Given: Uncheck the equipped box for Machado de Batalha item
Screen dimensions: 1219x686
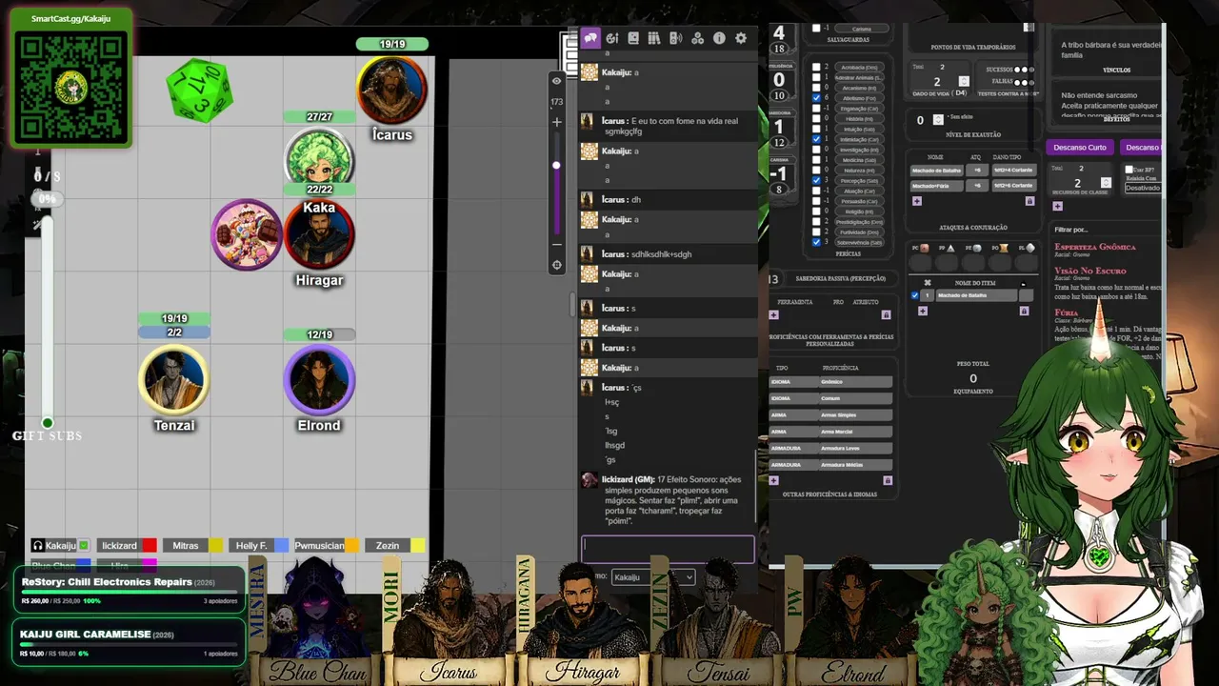Looking at the screenshot, I should click(915, 295).
